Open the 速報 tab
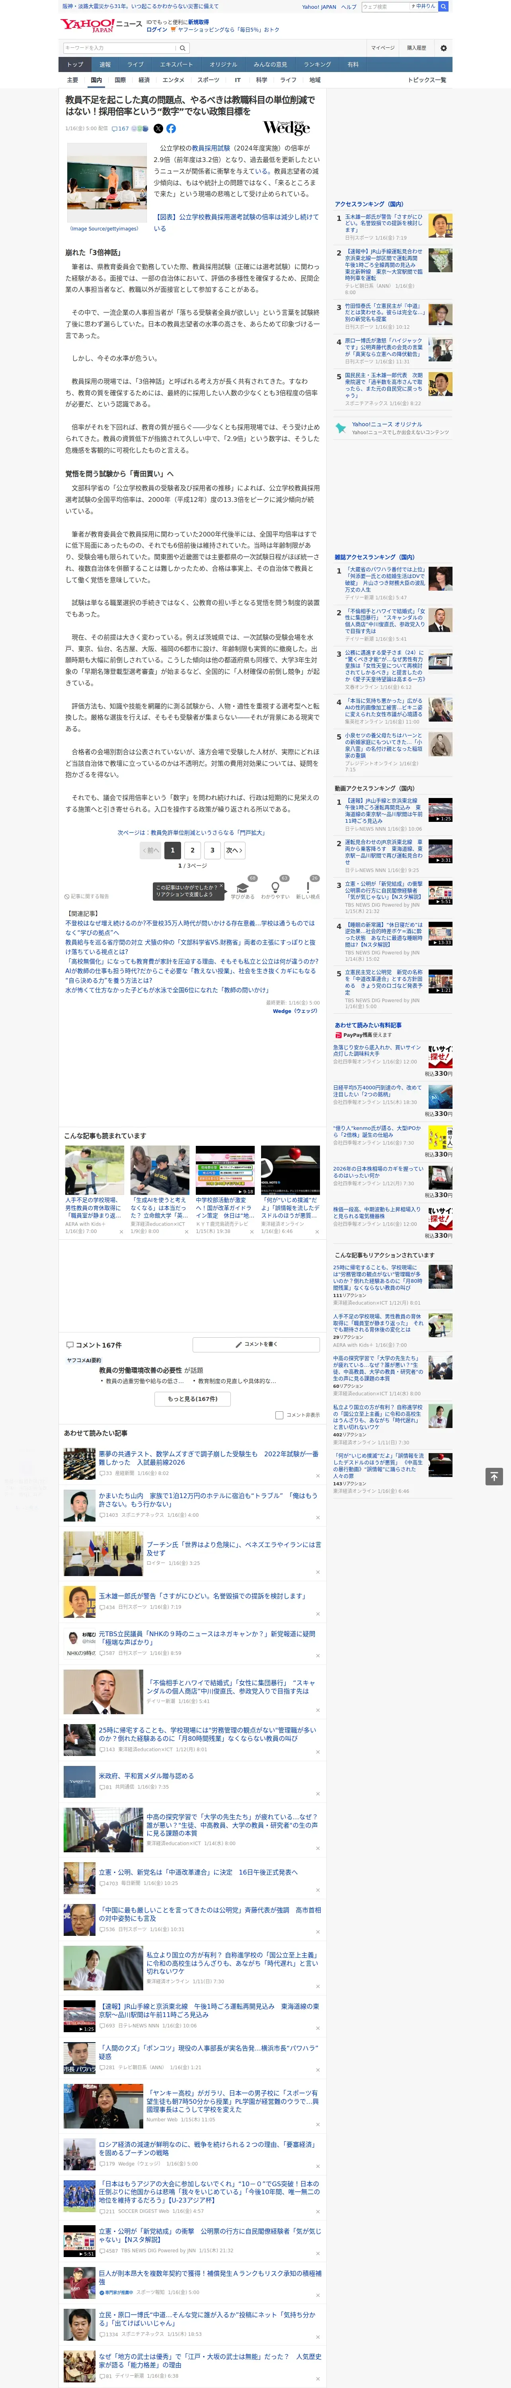The width and height of the screenshot is (511, 2388). click(105, 65)
